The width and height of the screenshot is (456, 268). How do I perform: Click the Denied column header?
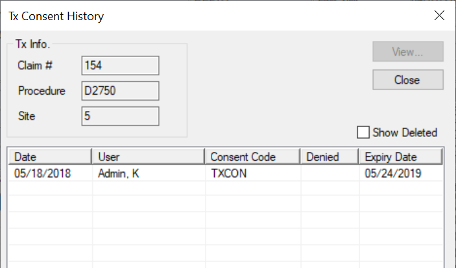(x=328, y=157)
